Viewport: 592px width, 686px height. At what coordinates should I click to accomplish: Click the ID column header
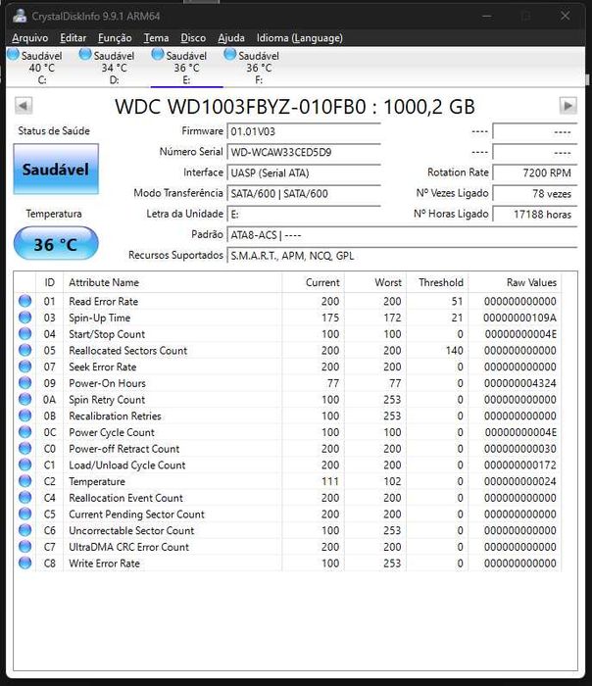49,282
